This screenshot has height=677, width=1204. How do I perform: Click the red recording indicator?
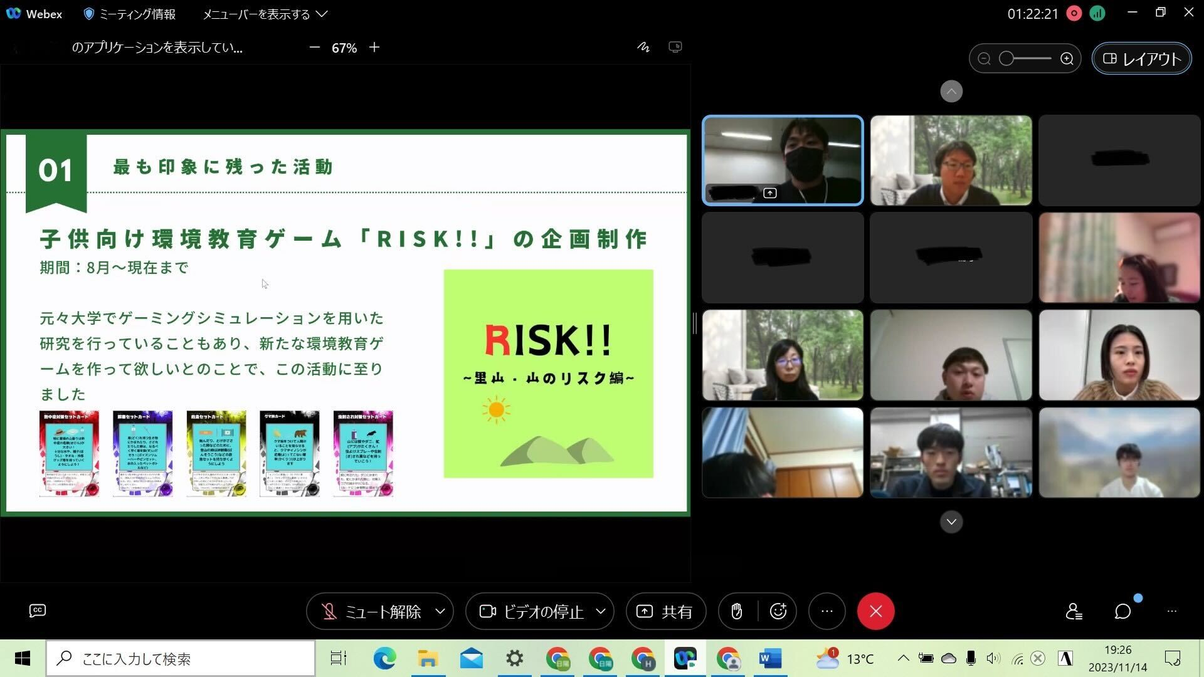(1074, 14)
